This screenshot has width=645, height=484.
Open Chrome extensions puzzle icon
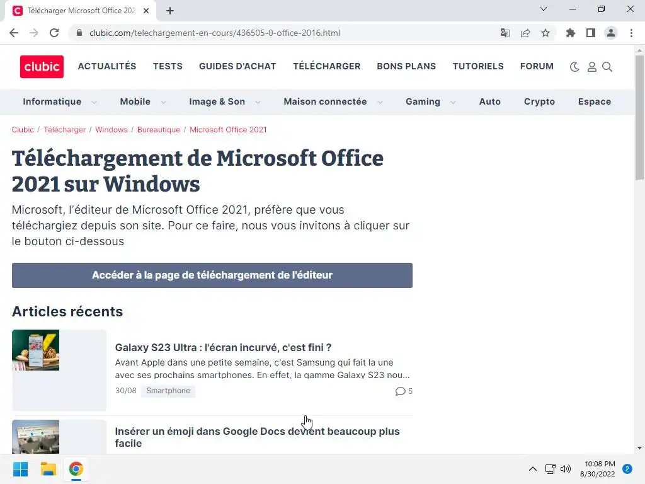point(570,33)
